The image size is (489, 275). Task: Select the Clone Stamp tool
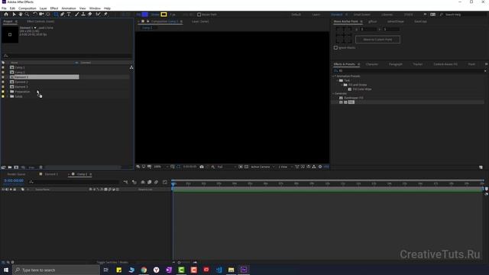[83, 15]
